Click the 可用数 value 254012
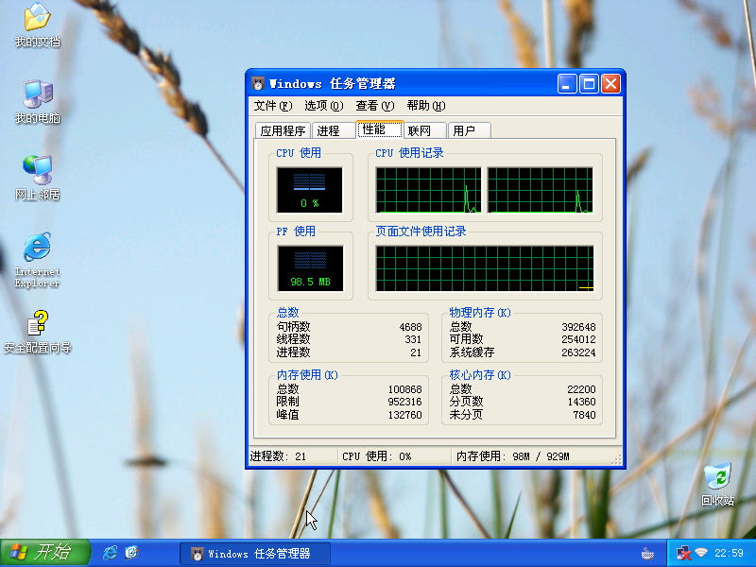Screen dimensions: 756x567 pyautogui.click(x=578, y=339)
